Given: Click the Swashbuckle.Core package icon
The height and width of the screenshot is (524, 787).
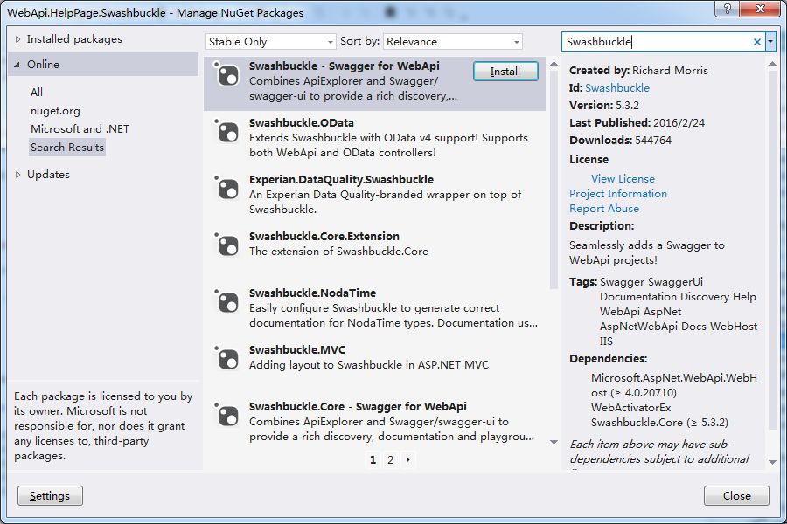Looking at the screenshot, I should (x=227, y=415).
